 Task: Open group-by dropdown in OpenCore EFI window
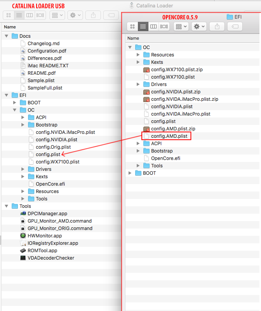coord(181,26)
